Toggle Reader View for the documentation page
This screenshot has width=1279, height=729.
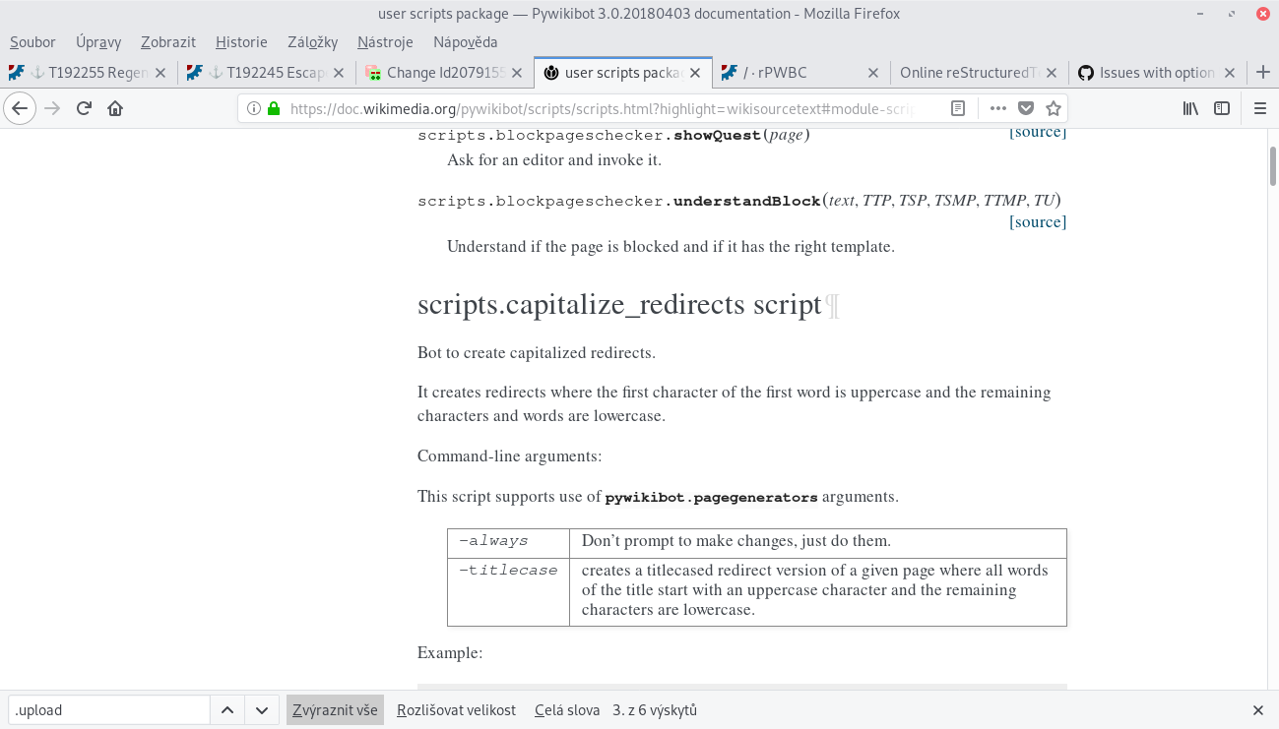[x=957, y=108]
